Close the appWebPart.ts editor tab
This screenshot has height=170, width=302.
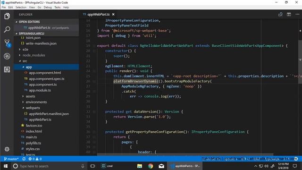[113, 15]
